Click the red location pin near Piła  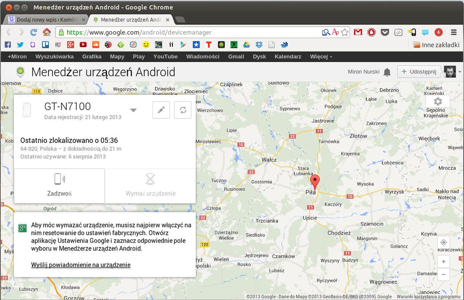(315, 181)
